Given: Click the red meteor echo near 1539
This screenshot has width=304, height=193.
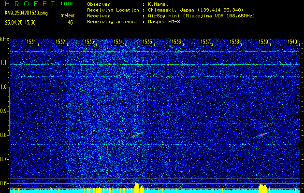Looking at the screenshot, I should pos(263,135).
